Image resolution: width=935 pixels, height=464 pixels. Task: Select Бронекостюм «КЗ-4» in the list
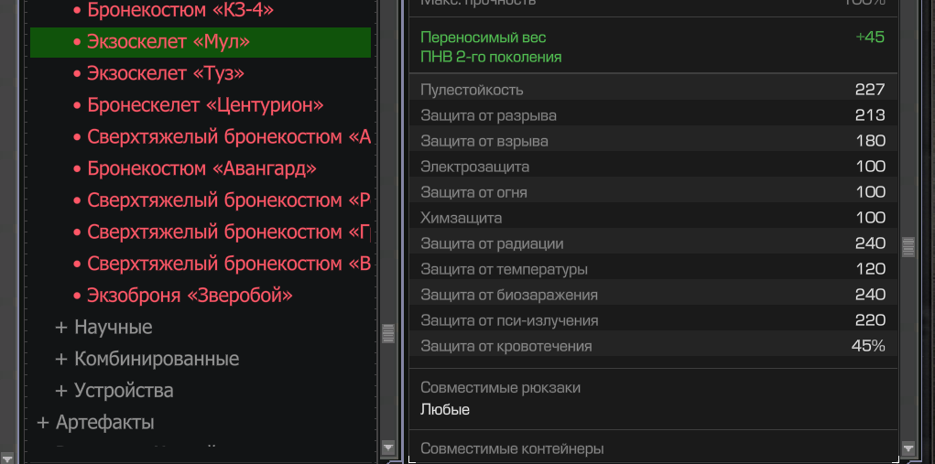179,11
